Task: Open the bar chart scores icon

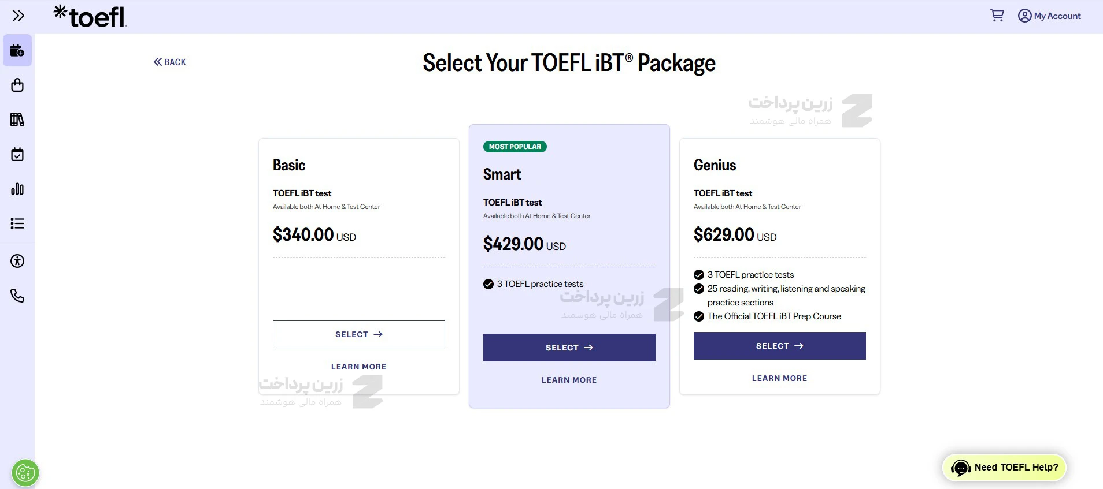Action: [x=17, y=189]
